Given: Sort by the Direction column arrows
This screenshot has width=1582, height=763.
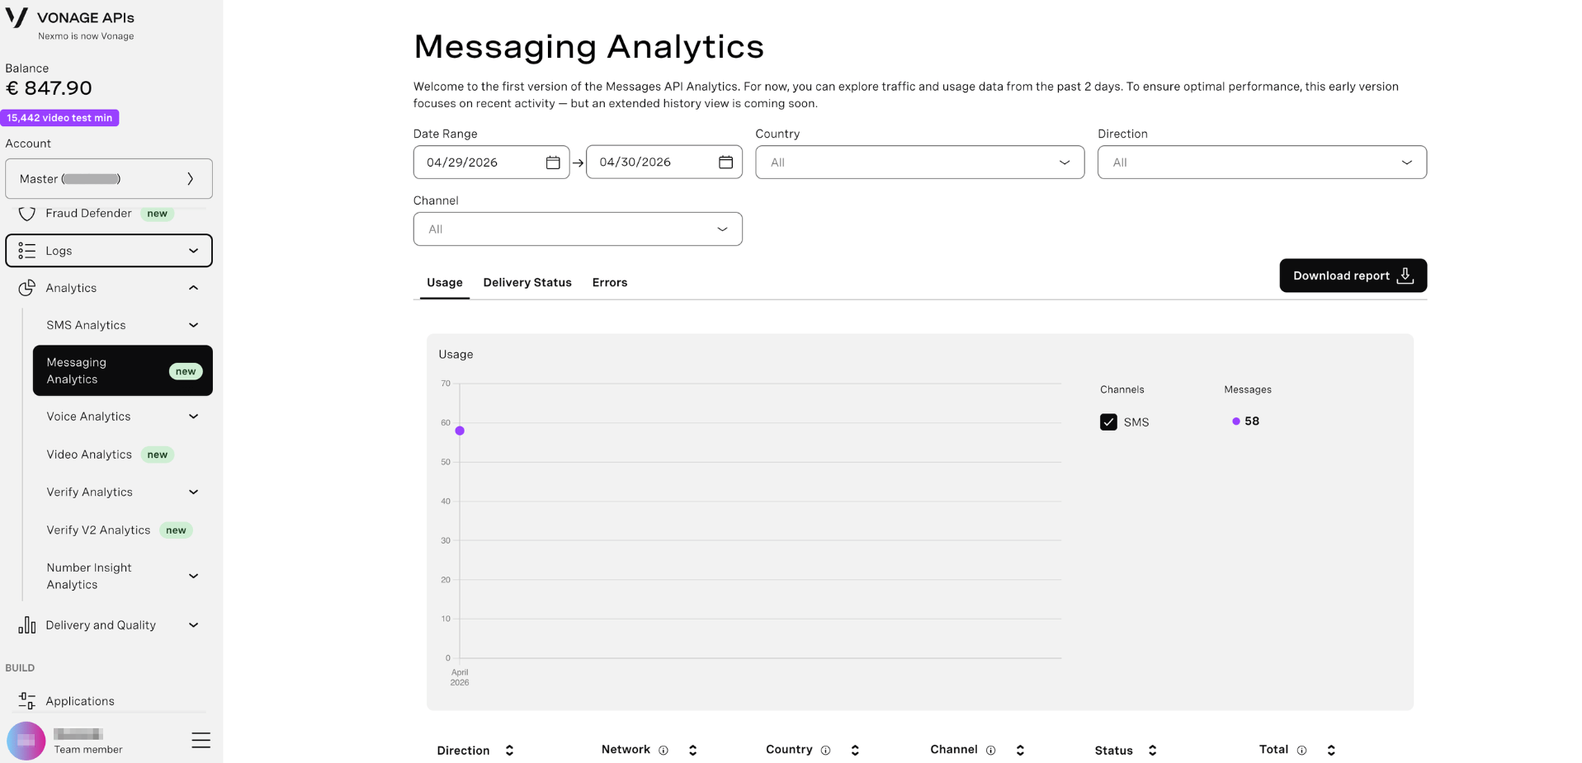Looking at the screenshot, I should click(509, 751).
